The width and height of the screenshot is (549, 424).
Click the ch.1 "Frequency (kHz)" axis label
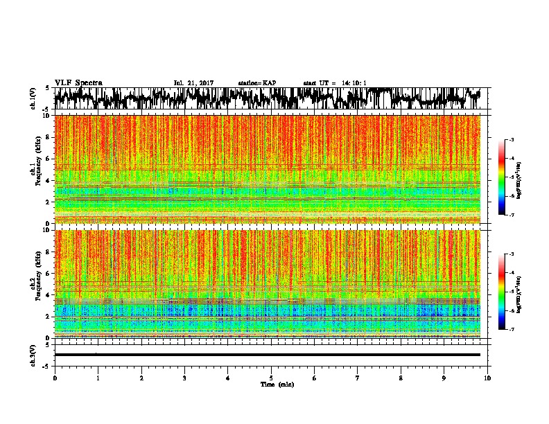coord(38,161)
